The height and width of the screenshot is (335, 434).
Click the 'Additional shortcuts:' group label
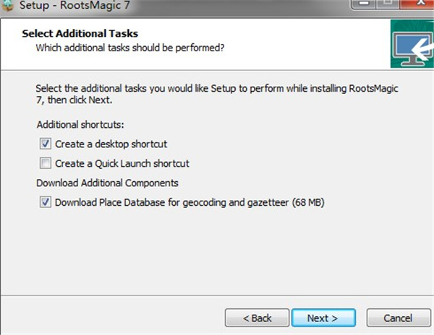(80, 125)
